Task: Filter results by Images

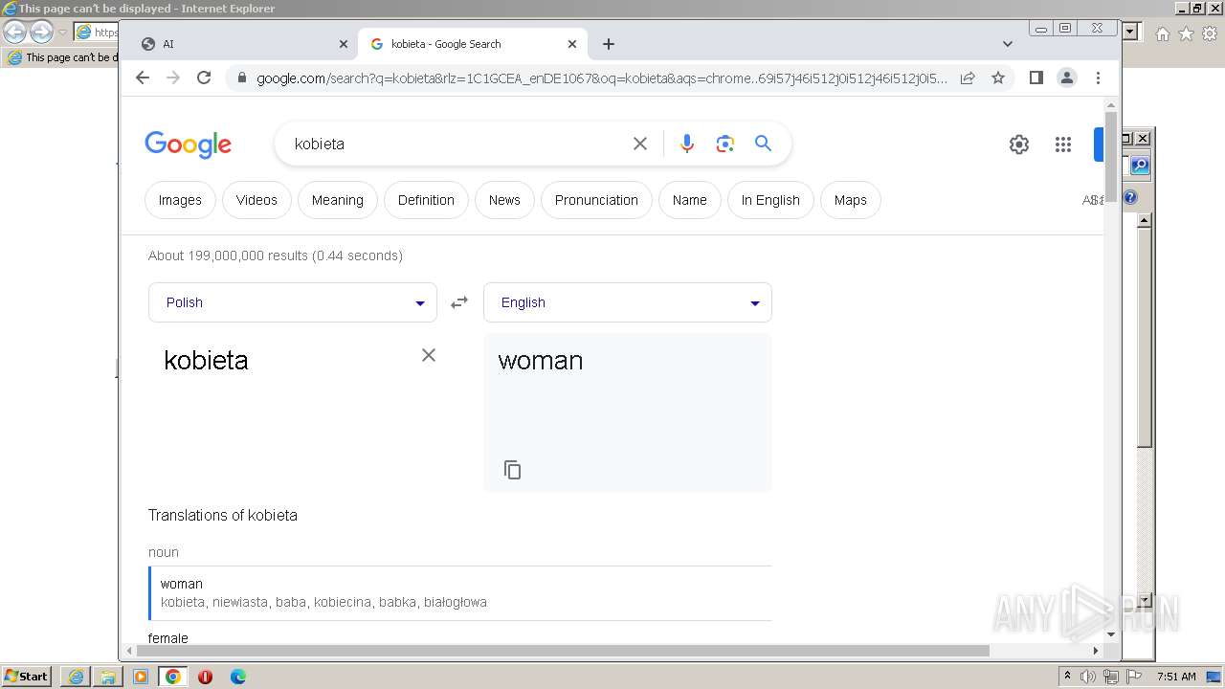Action: click(180, 200)
